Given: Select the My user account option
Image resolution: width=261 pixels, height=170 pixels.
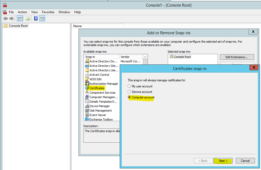Looking at the screenshot, I should pyautogui.click(x=129, y=86).
